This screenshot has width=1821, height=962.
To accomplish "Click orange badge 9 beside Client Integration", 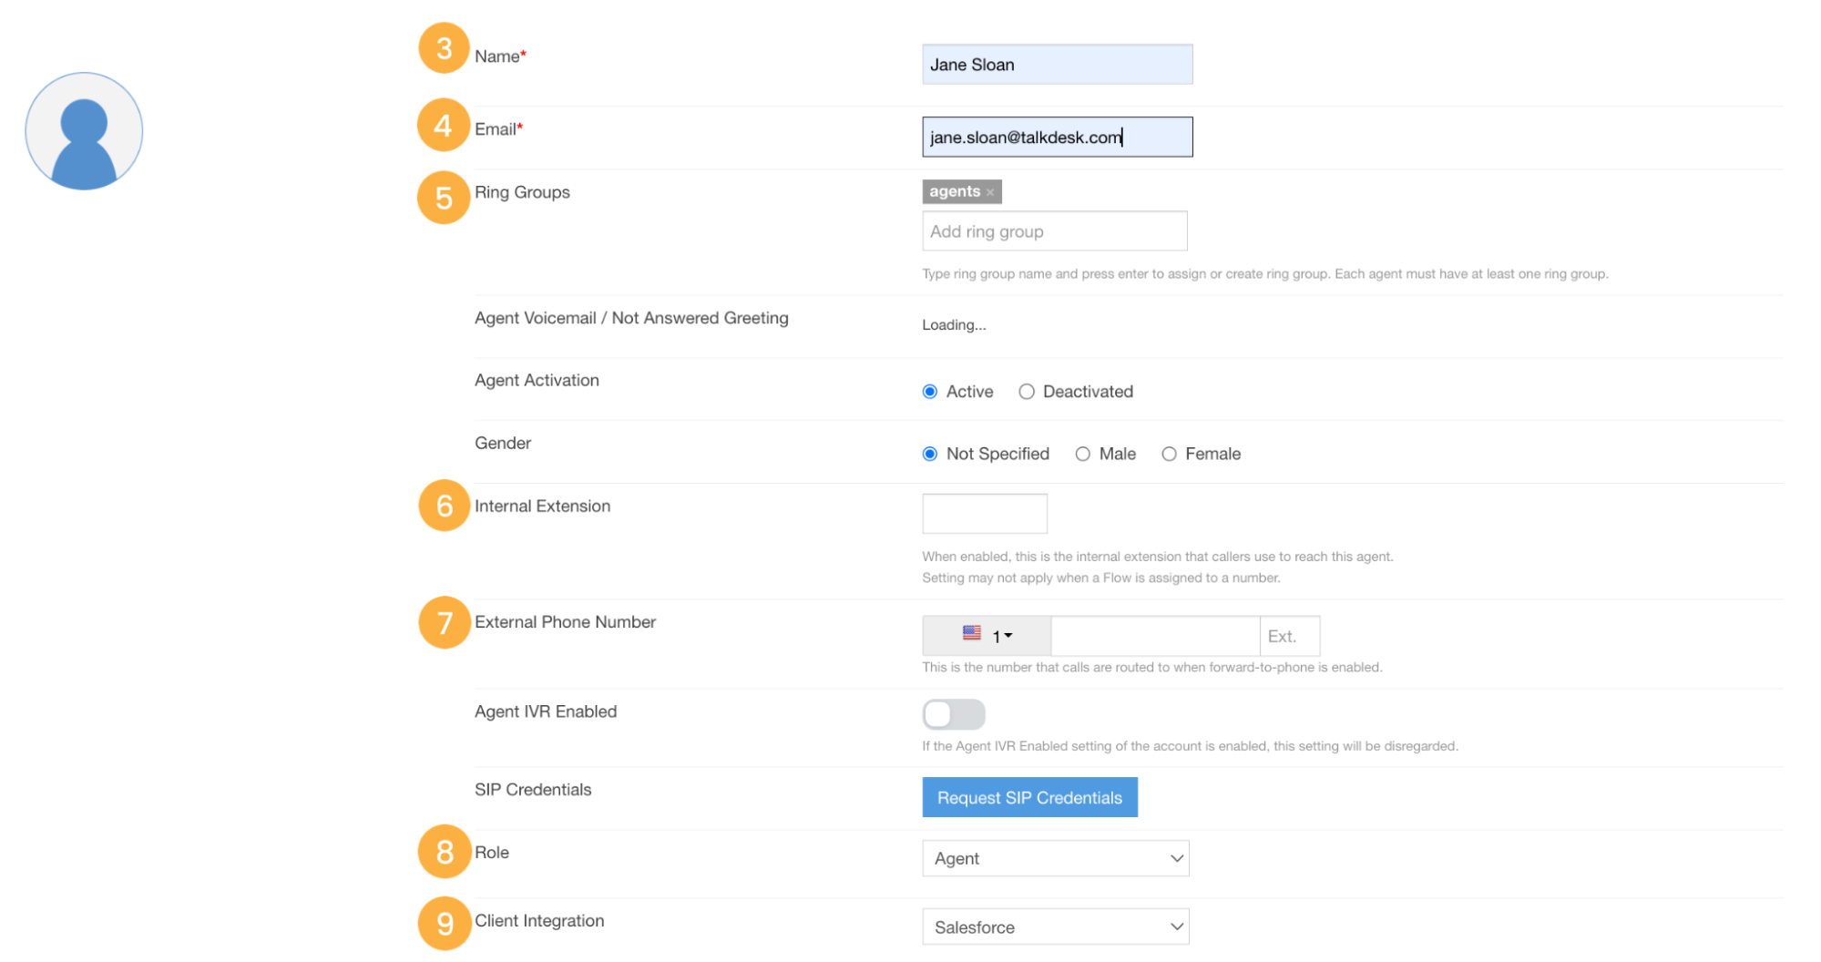I will pyautogui.click(x=443, y=922).
